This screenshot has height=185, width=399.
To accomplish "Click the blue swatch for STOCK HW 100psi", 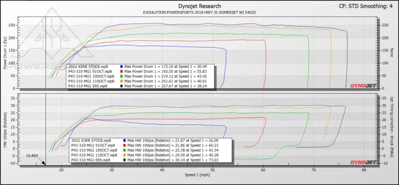I will [x=124, y=140].
